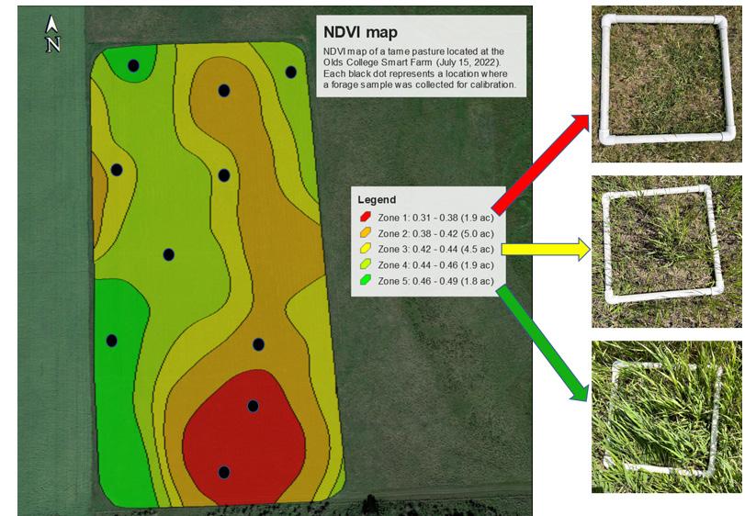Click the north arrow compass symbol
This screenshot has width=745, height=516.
[x=52, y=33]
